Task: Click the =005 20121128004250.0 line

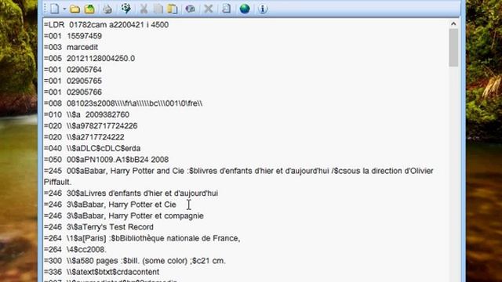Action: [89, 58]
